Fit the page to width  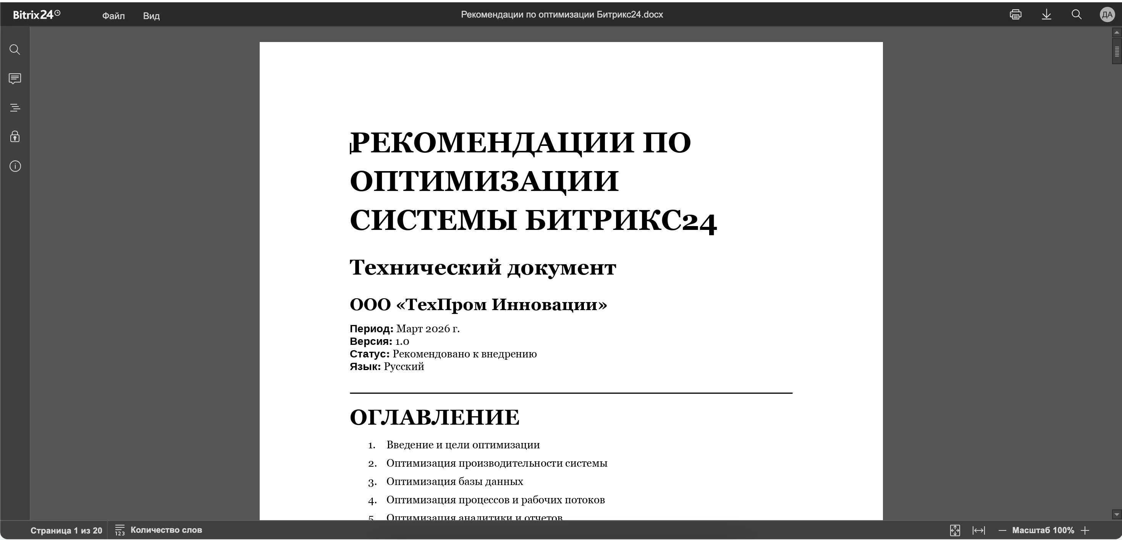[979, 530]
